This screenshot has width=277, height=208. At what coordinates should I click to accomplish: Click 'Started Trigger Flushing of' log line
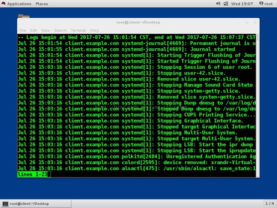pos(137,61)
